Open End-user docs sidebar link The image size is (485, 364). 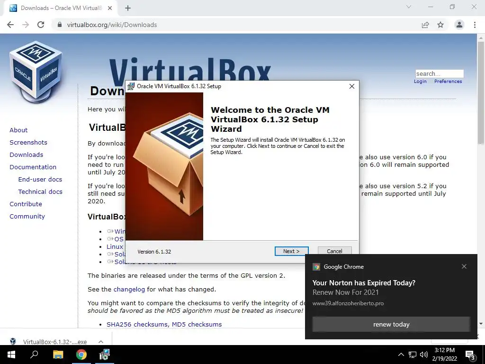[40, 180]
